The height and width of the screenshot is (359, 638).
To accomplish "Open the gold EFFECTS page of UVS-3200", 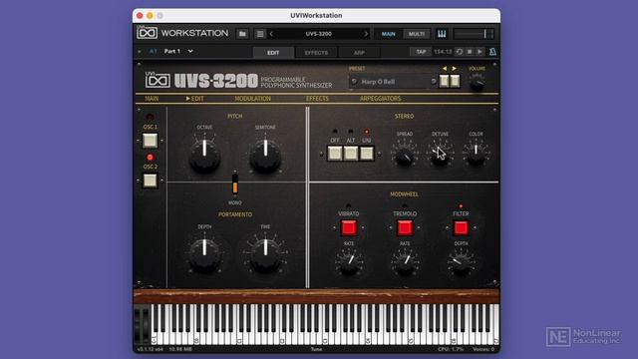I will point(317,99).
